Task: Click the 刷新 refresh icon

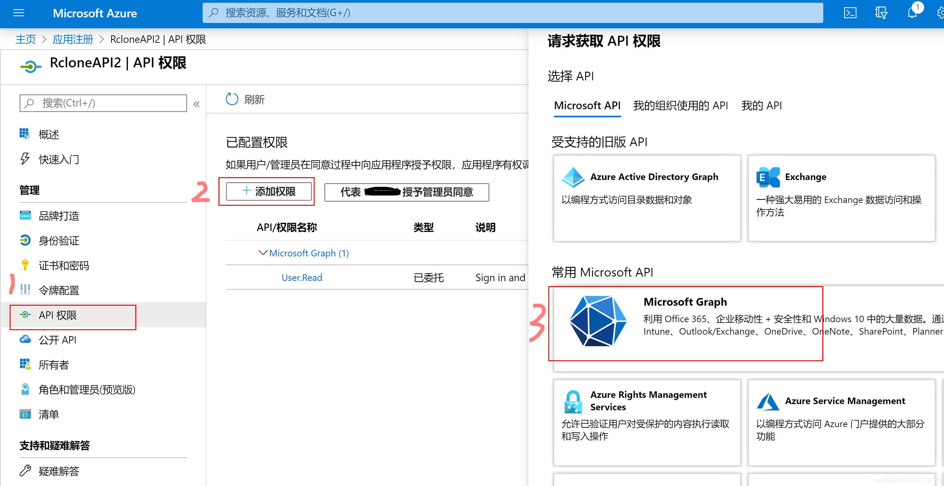Action: 232,99
